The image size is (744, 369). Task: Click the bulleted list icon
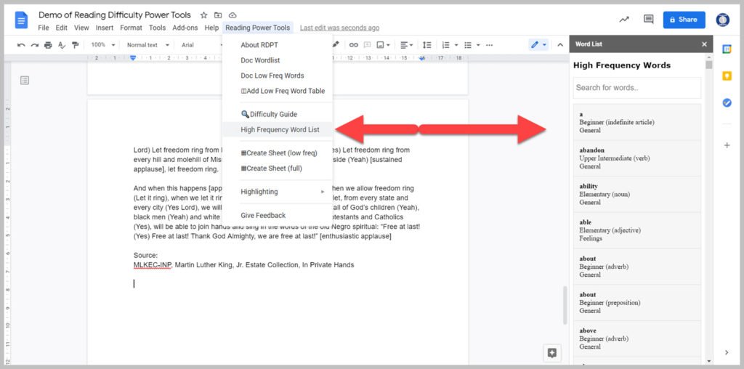tap(468, 45)
